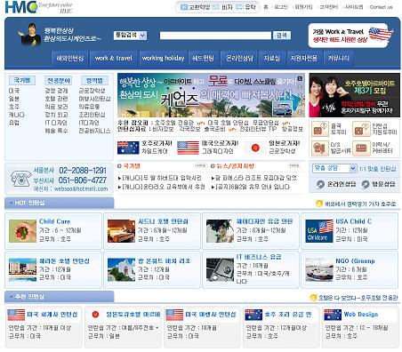This screenshot has width=402, height=352.
Task: Select 미국 in the country list
Action: (x=13, y=91)
